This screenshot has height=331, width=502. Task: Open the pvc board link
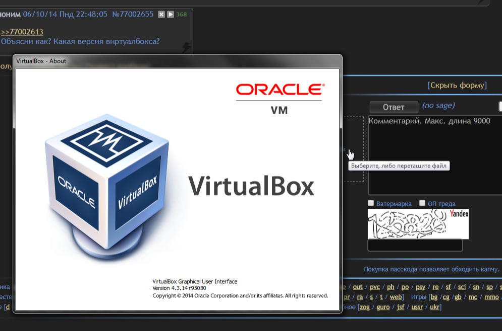pos(374,287)
